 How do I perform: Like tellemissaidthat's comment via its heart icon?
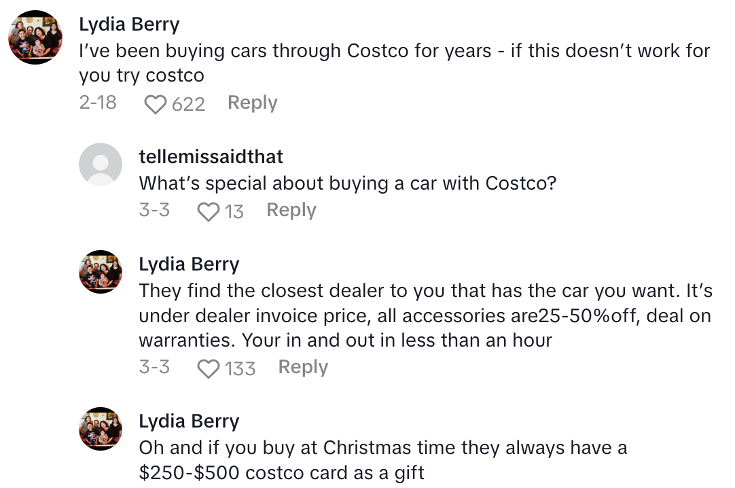pos(208,212)
